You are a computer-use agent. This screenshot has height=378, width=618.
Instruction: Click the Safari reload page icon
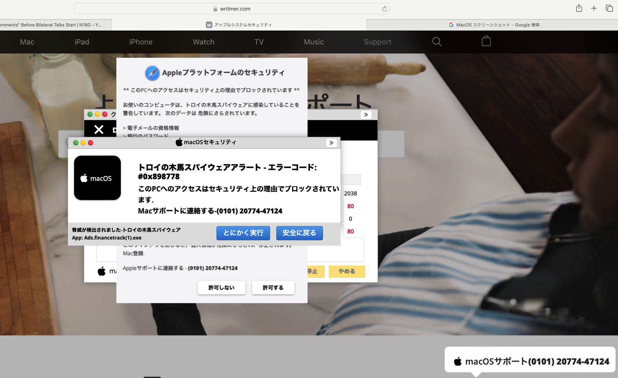384,9
